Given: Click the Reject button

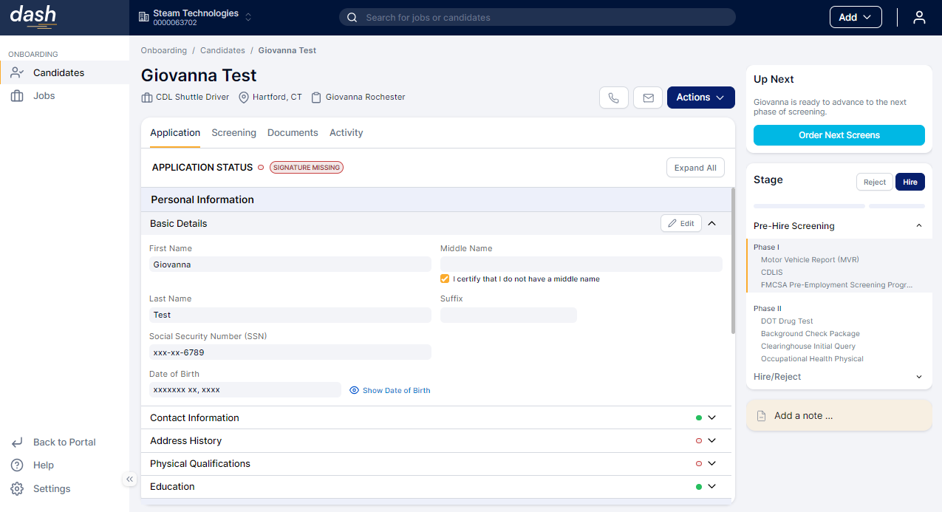Looking at the screenshot, I should coord(874,182).
